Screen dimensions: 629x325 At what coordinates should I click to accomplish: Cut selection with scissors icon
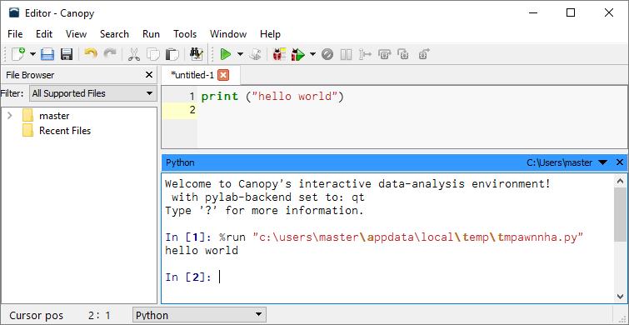(x=134, y=54)
